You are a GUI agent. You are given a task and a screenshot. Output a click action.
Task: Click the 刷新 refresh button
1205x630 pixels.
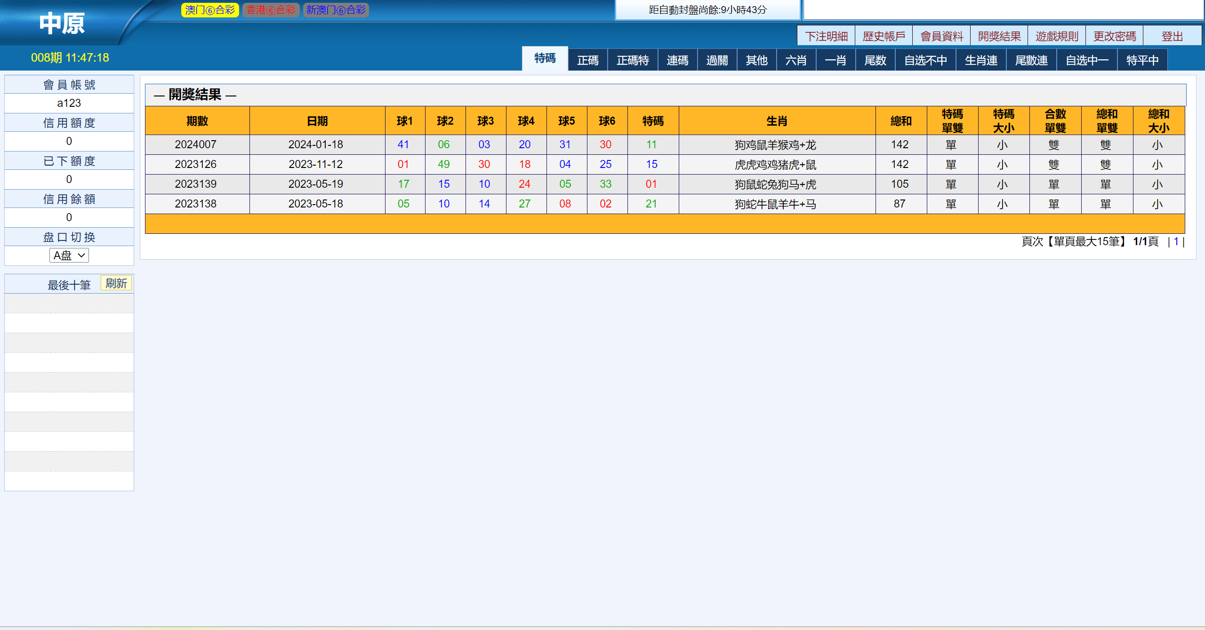116,283
